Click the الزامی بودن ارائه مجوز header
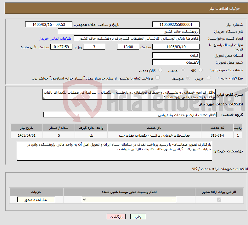Image resolution: width=248 pixels, height=225 pixels. click(219, 192)
